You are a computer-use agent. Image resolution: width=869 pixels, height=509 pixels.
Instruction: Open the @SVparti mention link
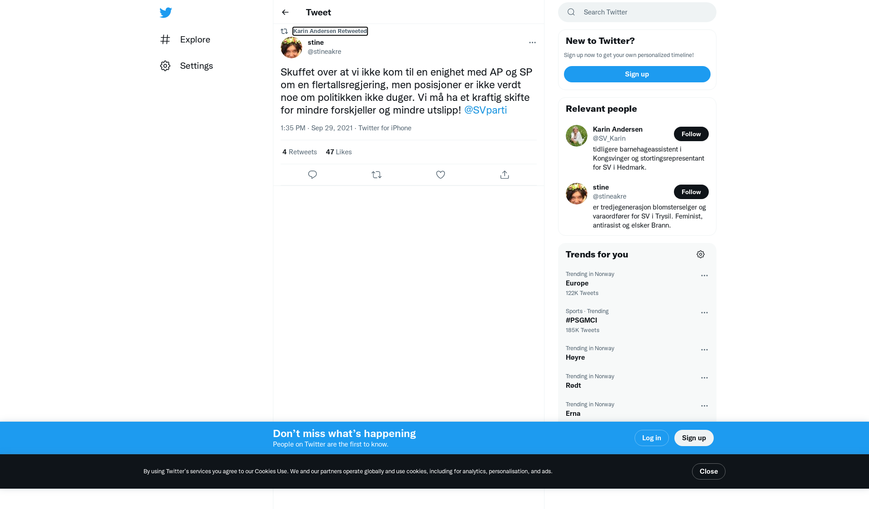pyautogui.click(x=485, y=110)
